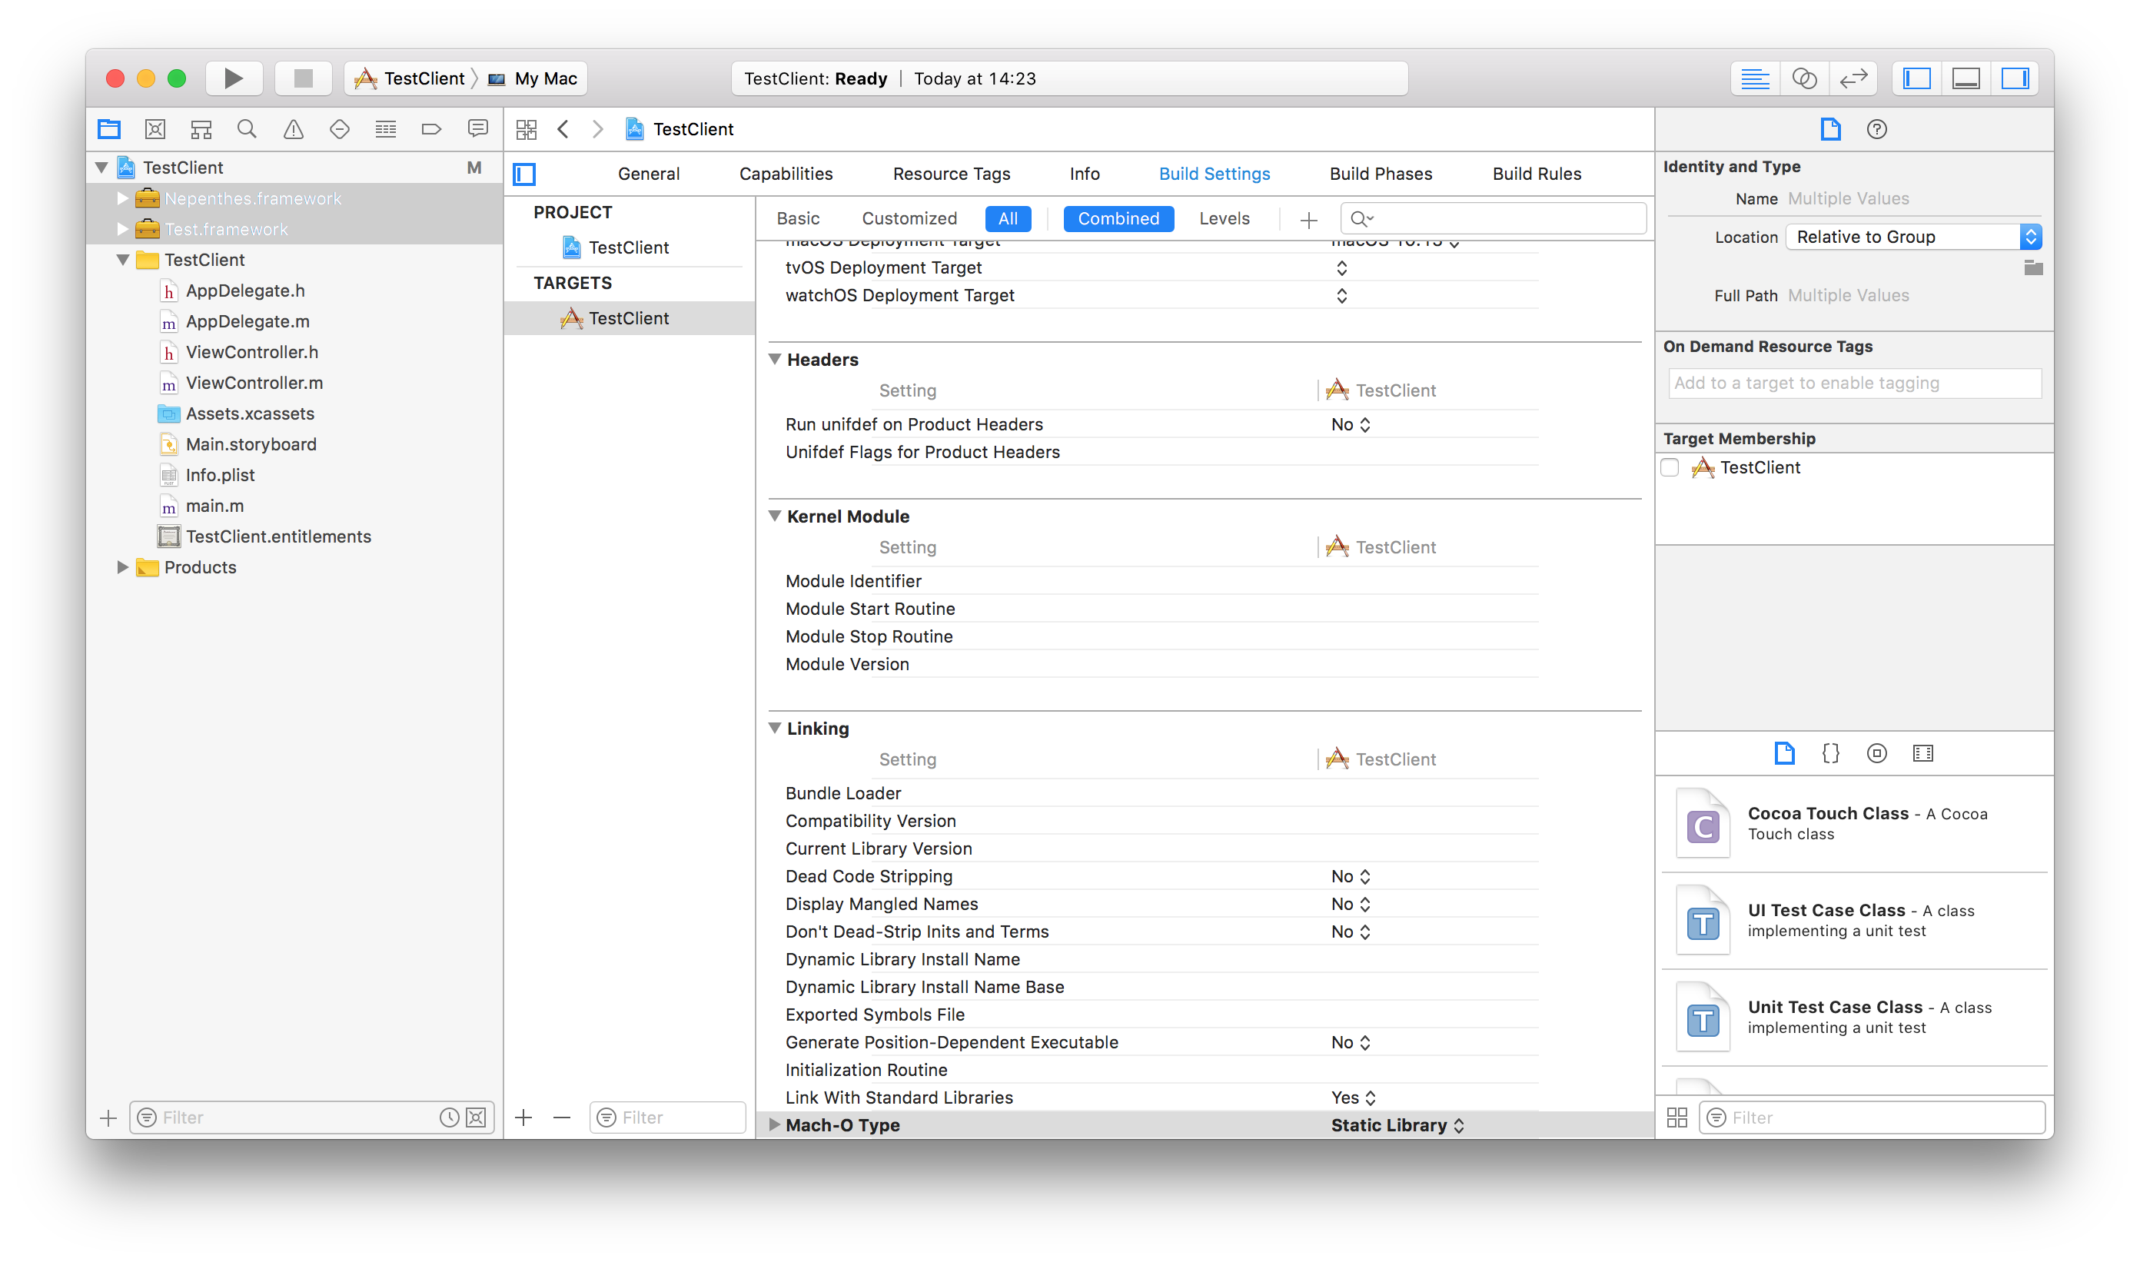Toggle the debug area visibility

1966,78
